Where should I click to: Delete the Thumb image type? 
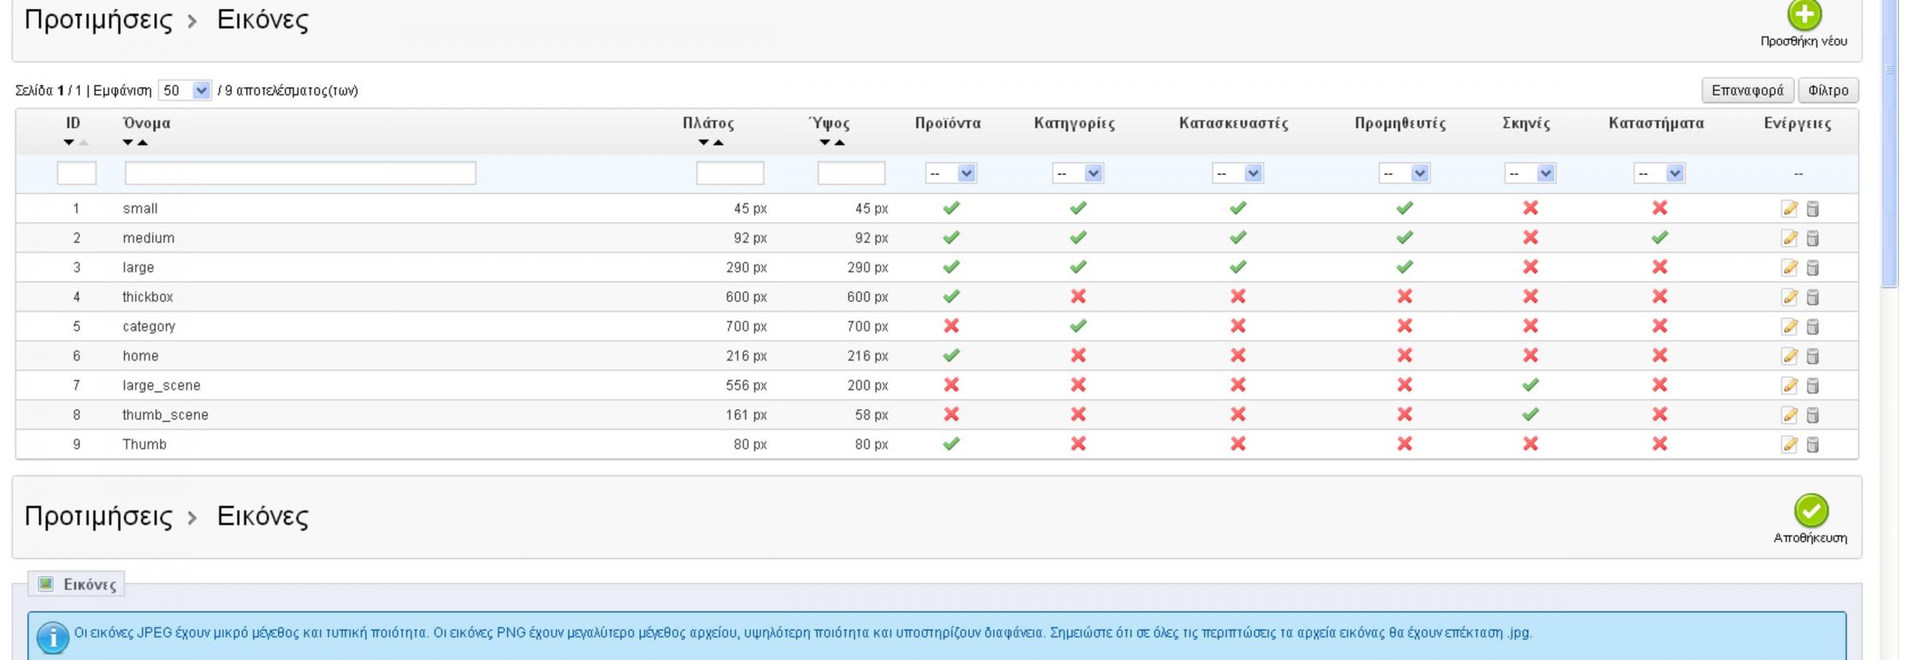point(1812,445)
